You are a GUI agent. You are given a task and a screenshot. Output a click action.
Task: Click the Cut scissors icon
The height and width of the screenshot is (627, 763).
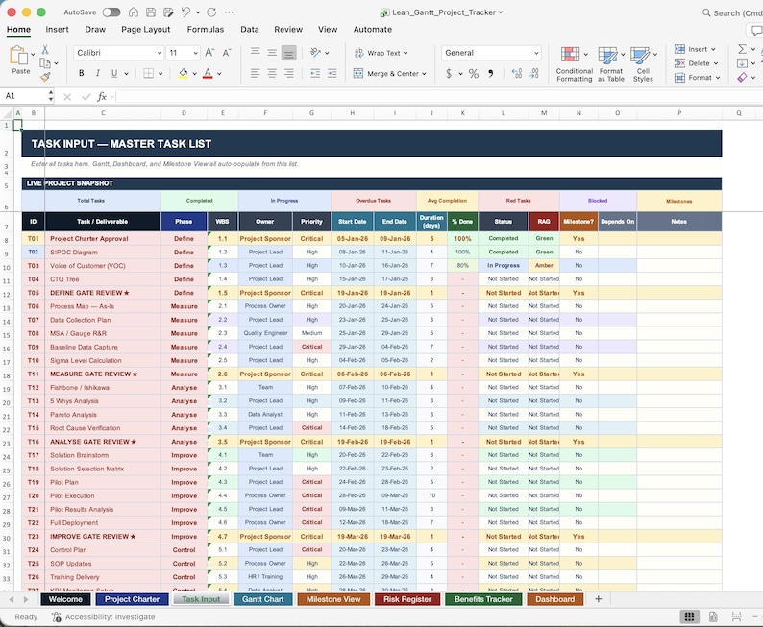pos(45,49)
